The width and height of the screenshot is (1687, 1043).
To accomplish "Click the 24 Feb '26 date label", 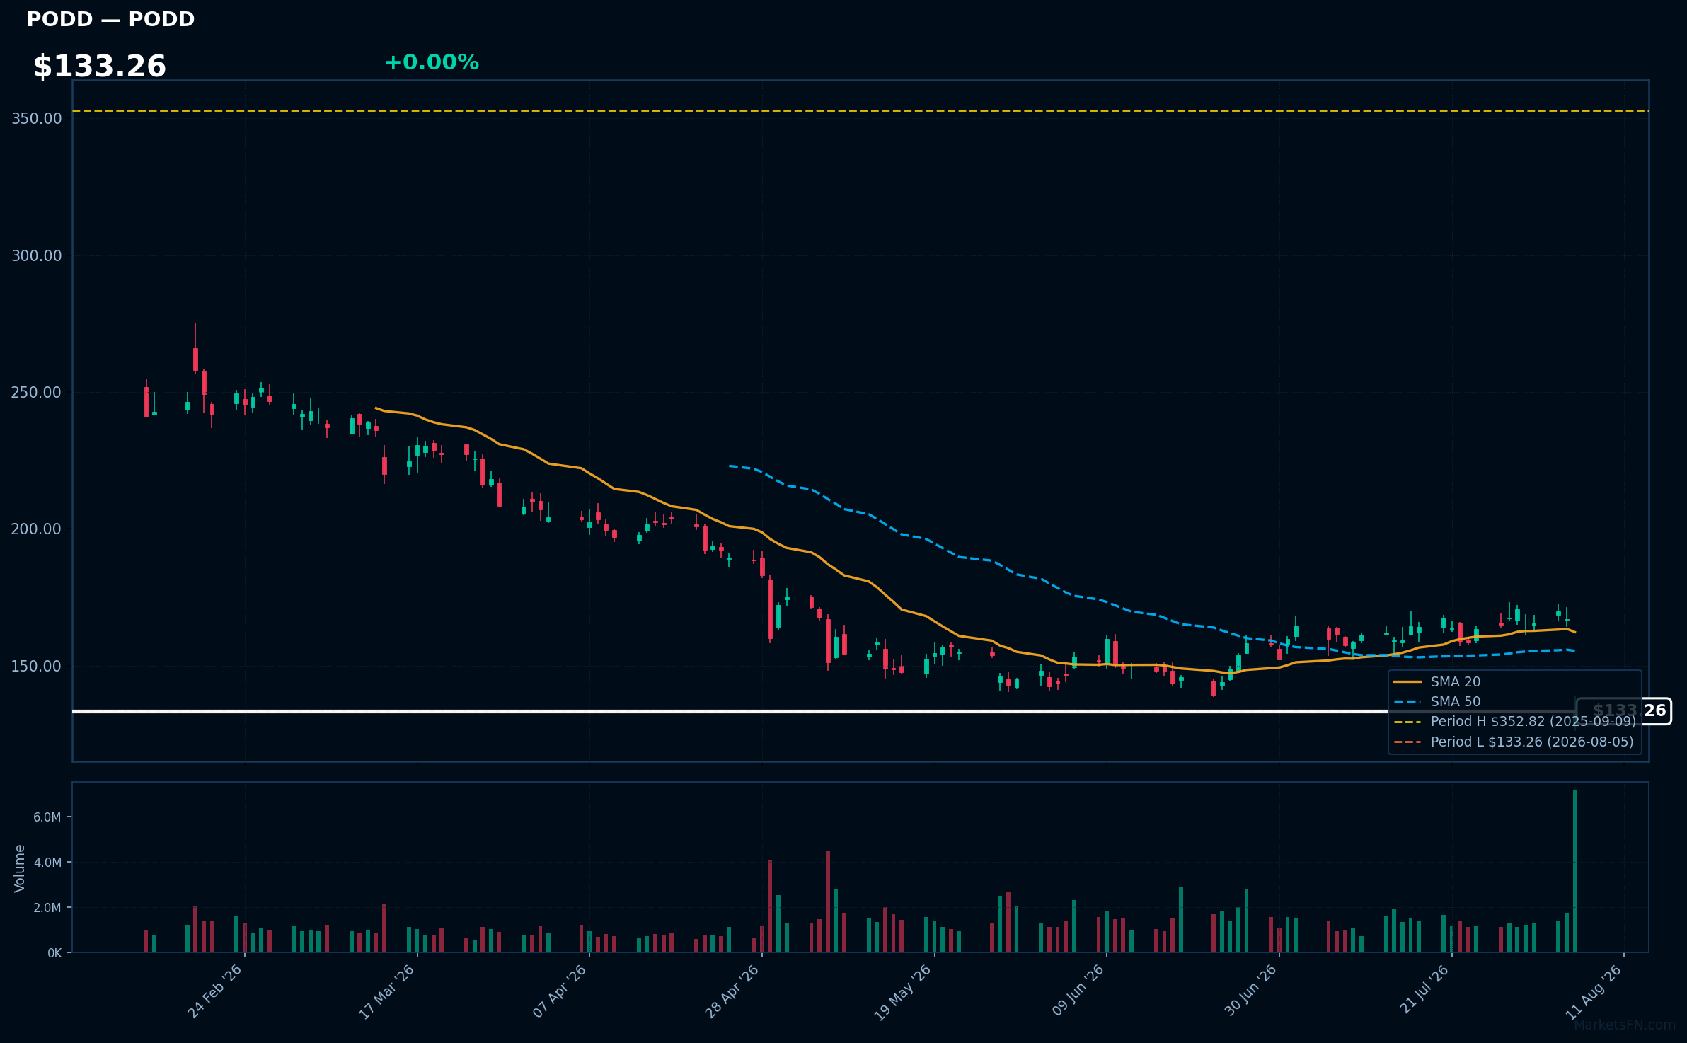I will click(x=215, y=992).
